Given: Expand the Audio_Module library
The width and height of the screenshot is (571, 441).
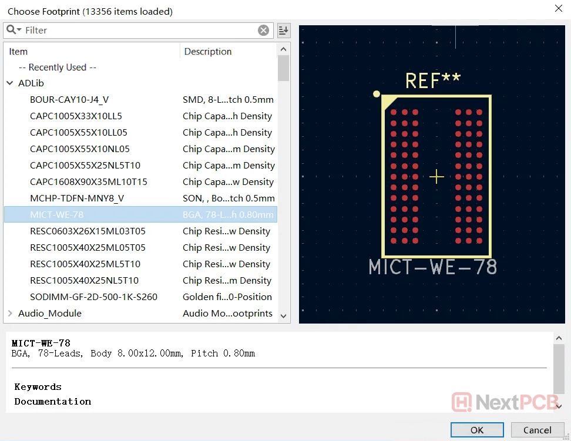Looking at the screenshot, I should point(10,314).
